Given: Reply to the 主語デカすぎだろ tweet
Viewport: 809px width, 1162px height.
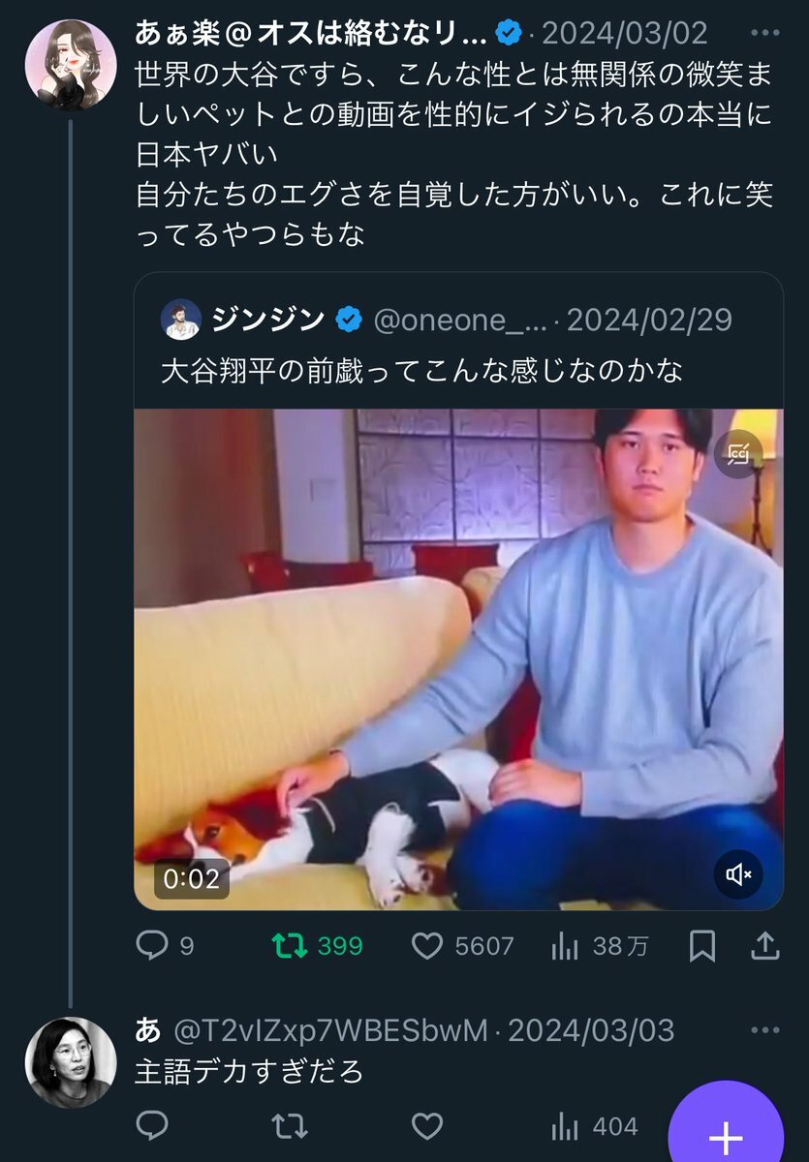Looking at the screenshot, I should tap(152, 1126).
